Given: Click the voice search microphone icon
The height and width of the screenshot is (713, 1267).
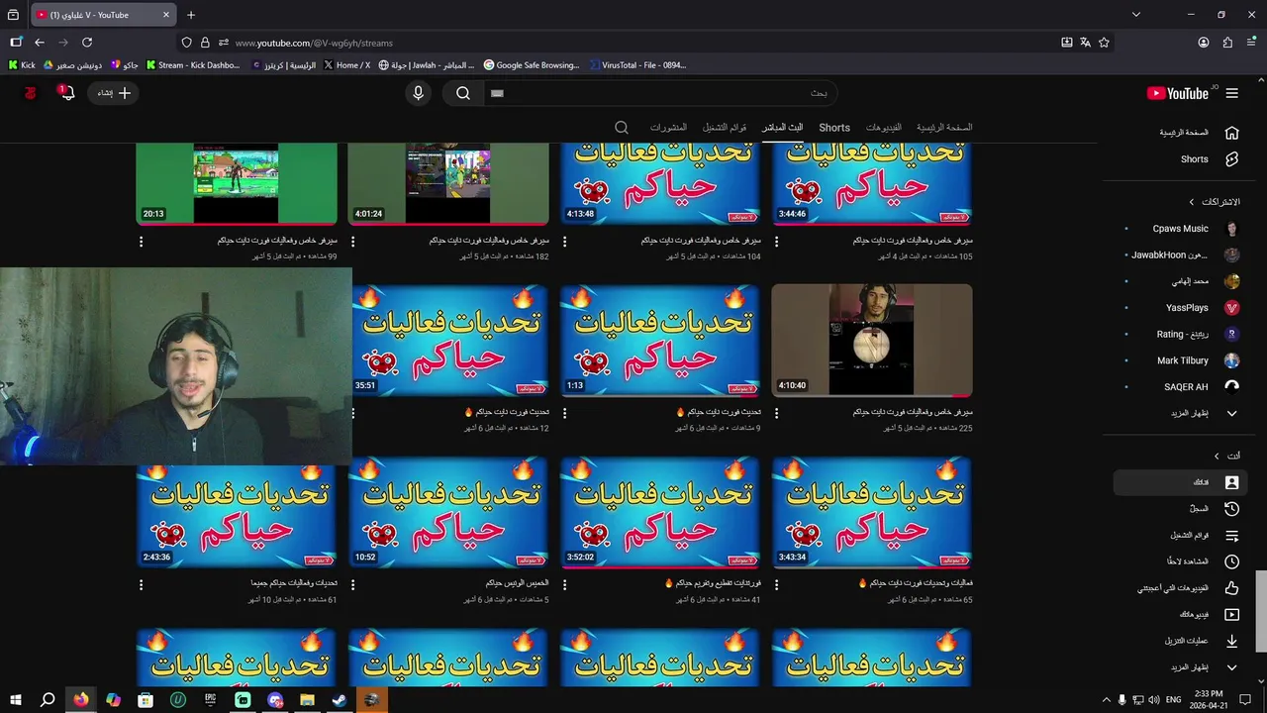Looking at the screenshot, I should click(x=418, y=93).
